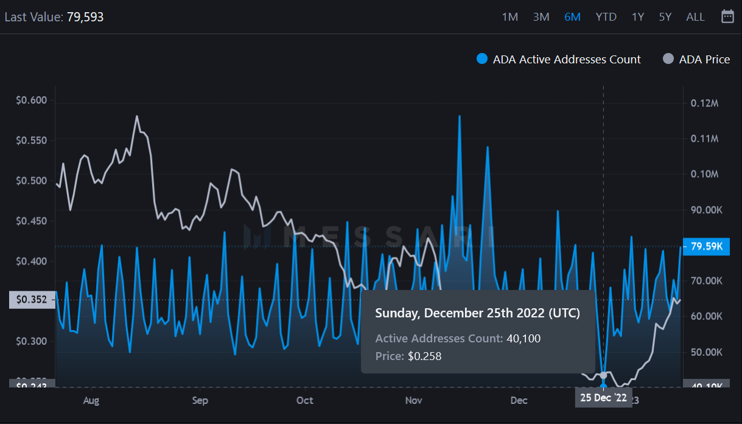Click the $0.352 price axis label
Image resolution: width=742 pixels, height=424 pixels.
point(32,300)
